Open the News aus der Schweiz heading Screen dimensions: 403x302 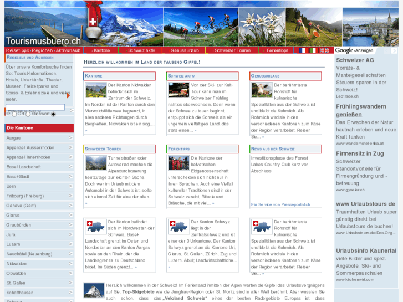click(273, 149)
